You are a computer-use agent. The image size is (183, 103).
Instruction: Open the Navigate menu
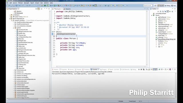point(27,3)
